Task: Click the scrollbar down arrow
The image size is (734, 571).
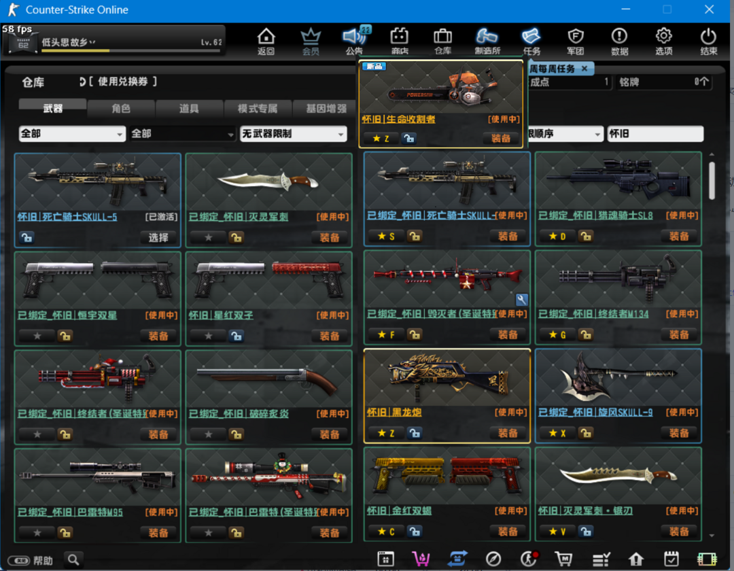Action: tap(712, 536)
